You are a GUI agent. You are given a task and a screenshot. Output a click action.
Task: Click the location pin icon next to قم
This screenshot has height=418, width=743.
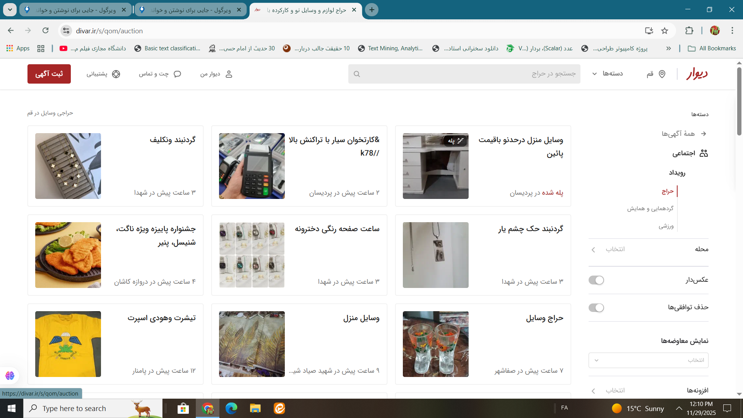(662, 74)
